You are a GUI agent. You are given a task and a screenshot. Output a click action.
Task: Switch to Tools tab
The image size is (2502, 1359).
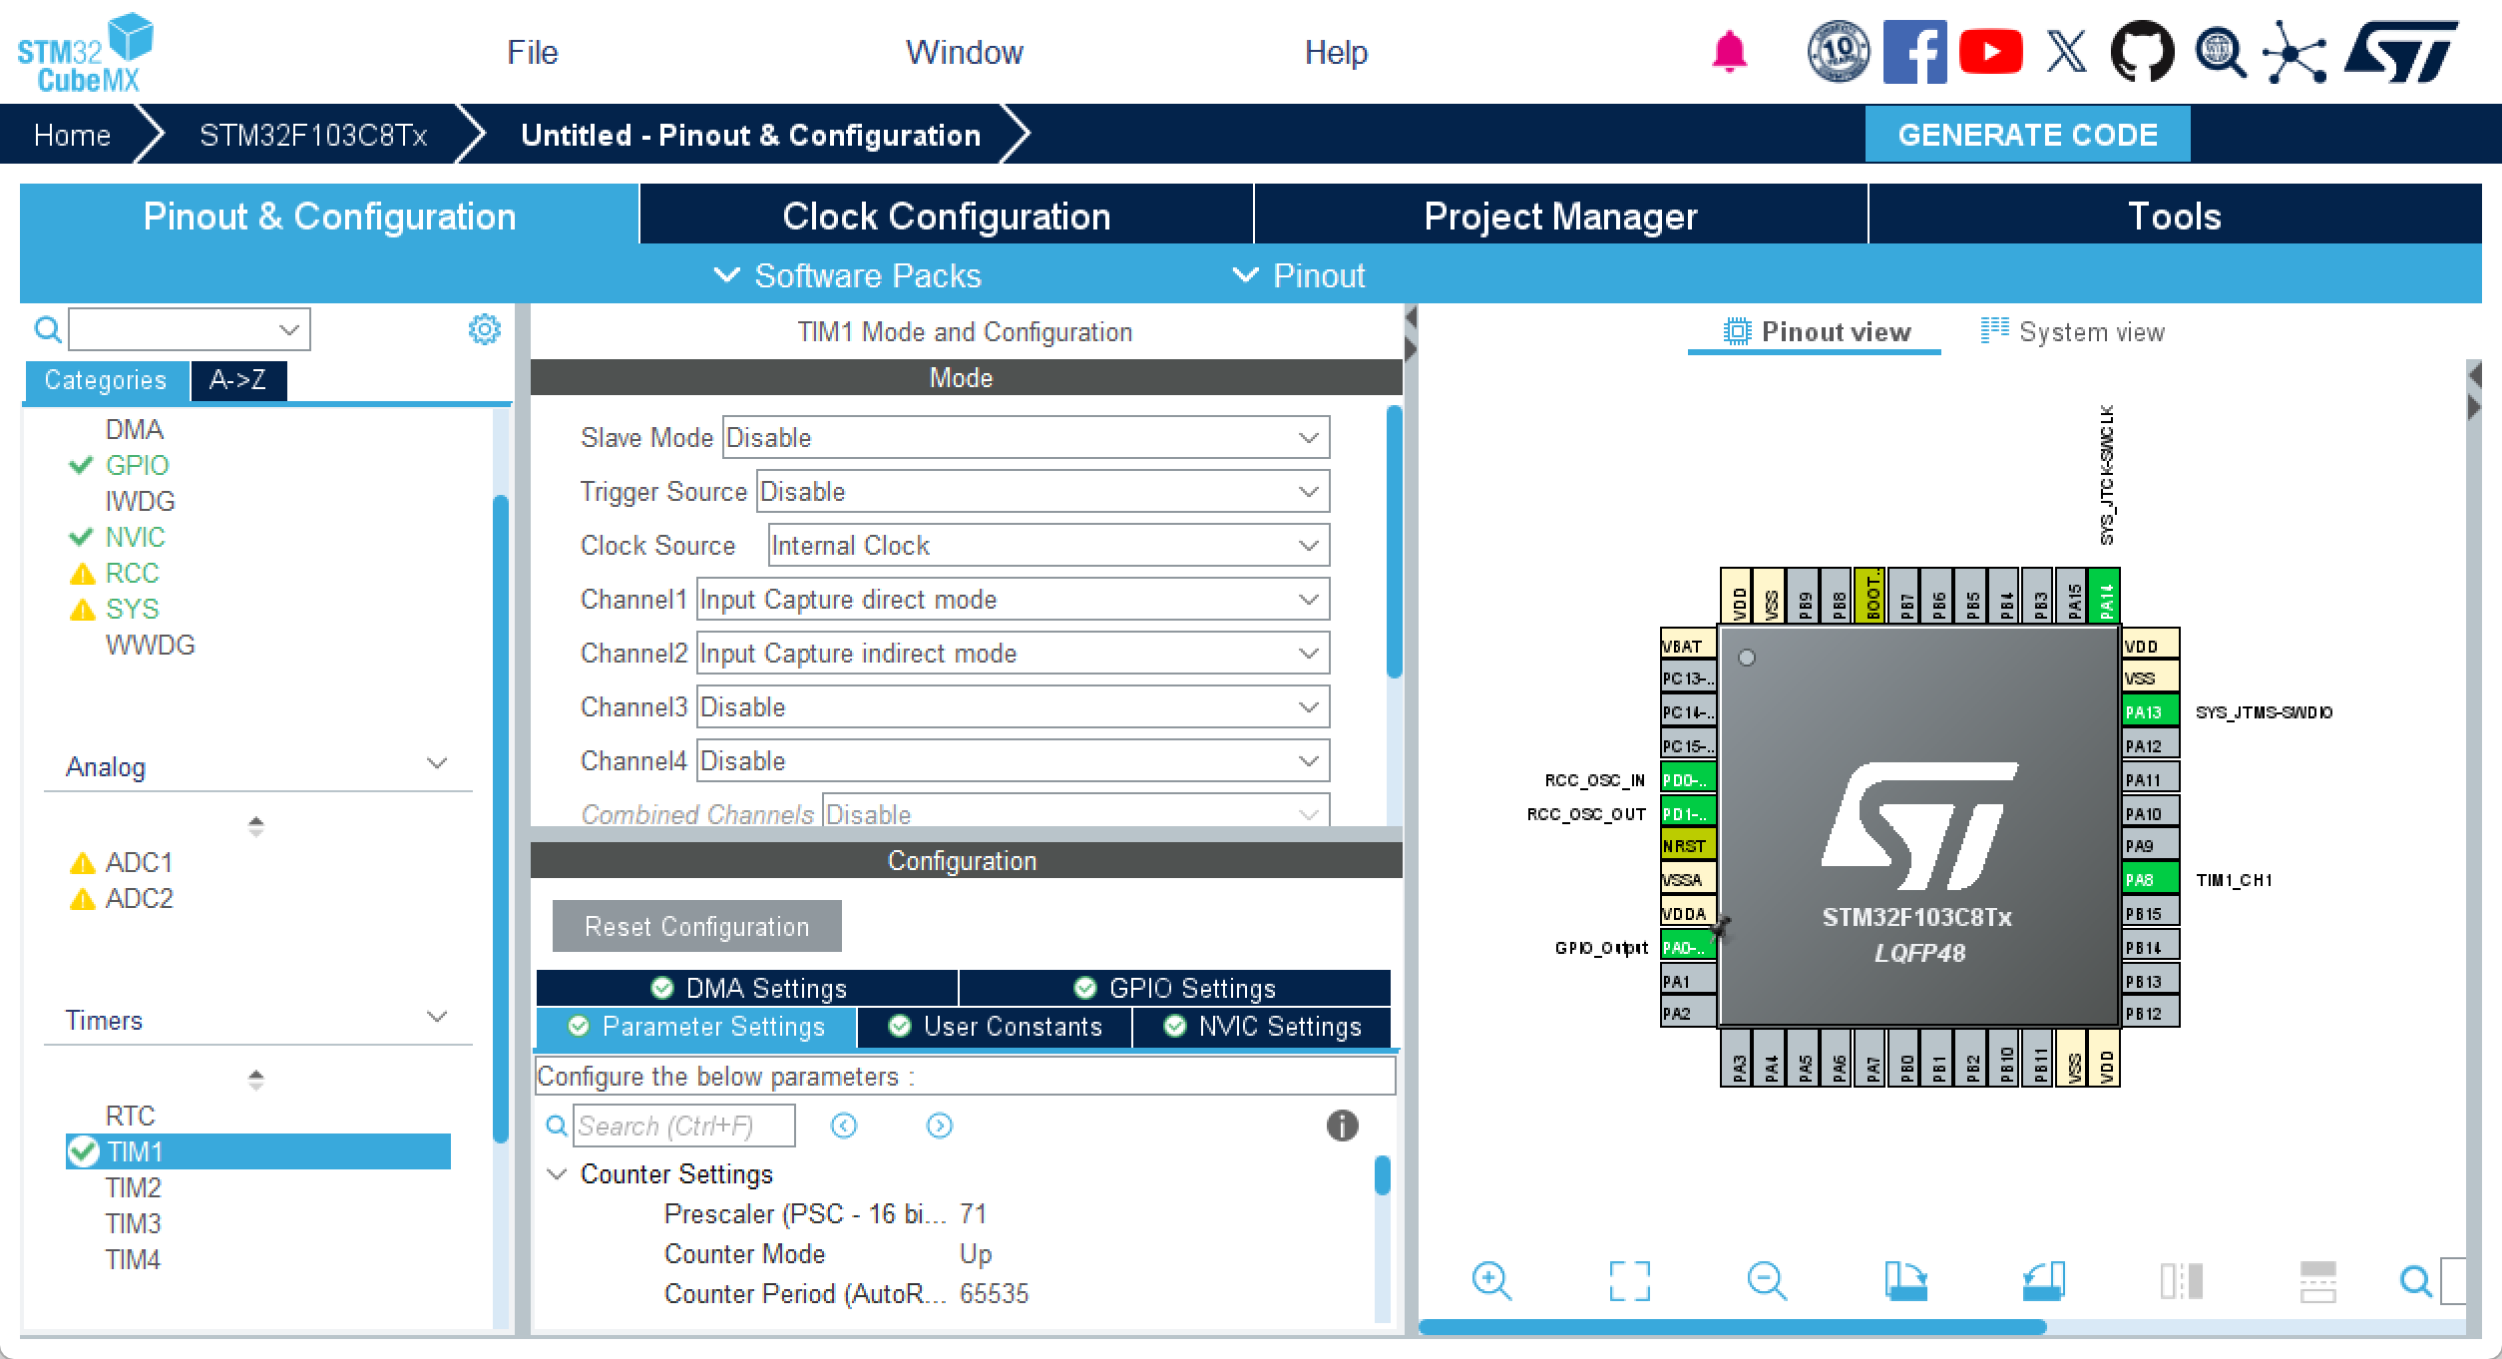(x=2175, y=216)
